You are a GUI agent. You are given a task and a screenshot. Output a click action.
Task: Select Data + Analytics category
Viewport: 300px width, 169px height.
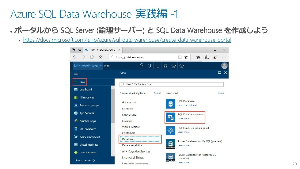click(x=132, y=145)
